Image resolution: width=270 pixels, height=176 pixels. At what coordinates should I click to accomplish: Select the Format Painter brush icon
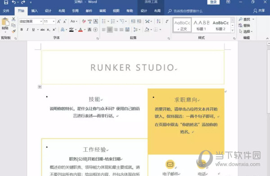[13, 32]
